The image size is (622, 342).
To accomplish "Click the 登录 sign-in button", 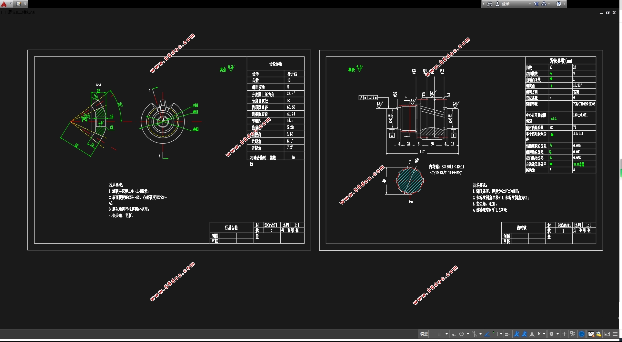I will [506, 4].
